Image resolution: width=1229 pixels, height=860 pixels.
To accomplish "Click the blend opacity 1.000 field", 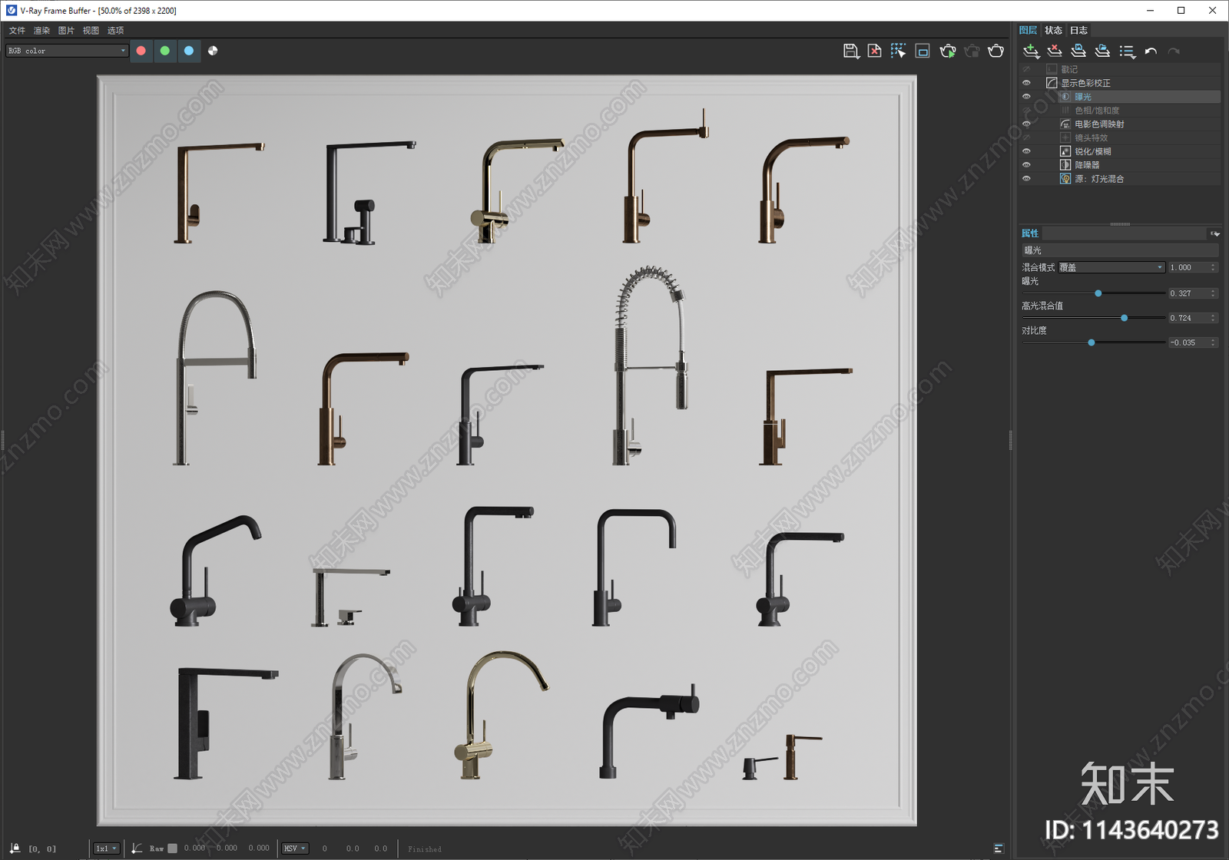I will coord(1193,267).
